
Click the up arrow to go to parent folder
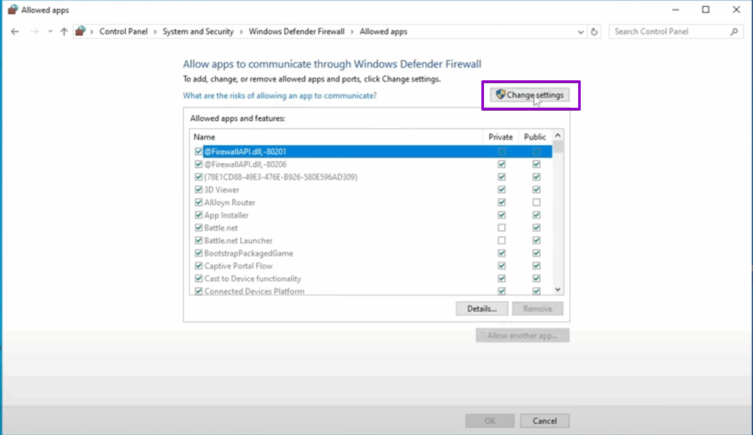[63, 31]
